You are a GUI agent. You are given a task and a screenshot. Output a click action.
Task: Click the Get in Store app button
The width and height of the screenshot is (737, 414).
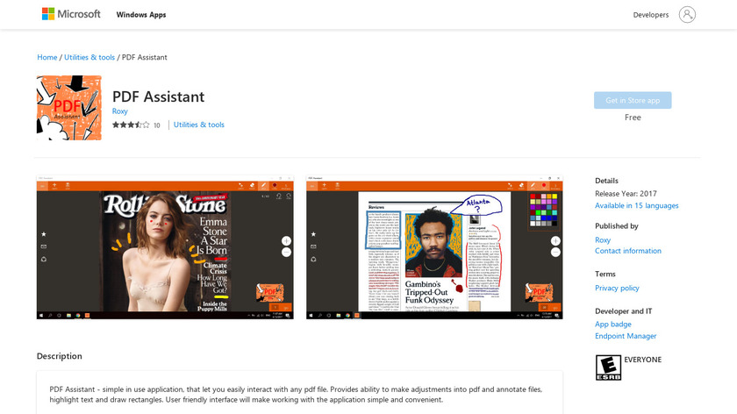pyautogui.click(x=633, y=100)
